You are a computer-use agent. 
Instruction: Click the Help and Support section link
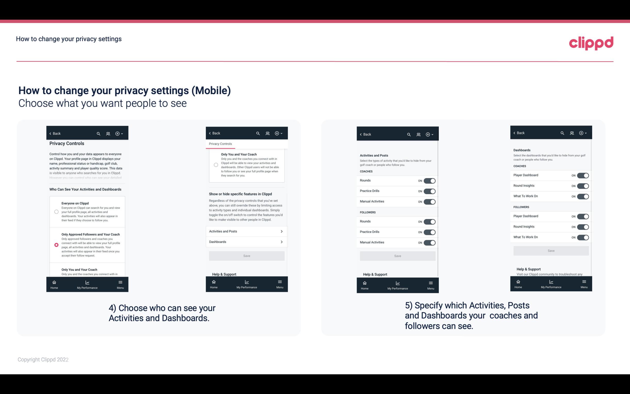[226, 274]
